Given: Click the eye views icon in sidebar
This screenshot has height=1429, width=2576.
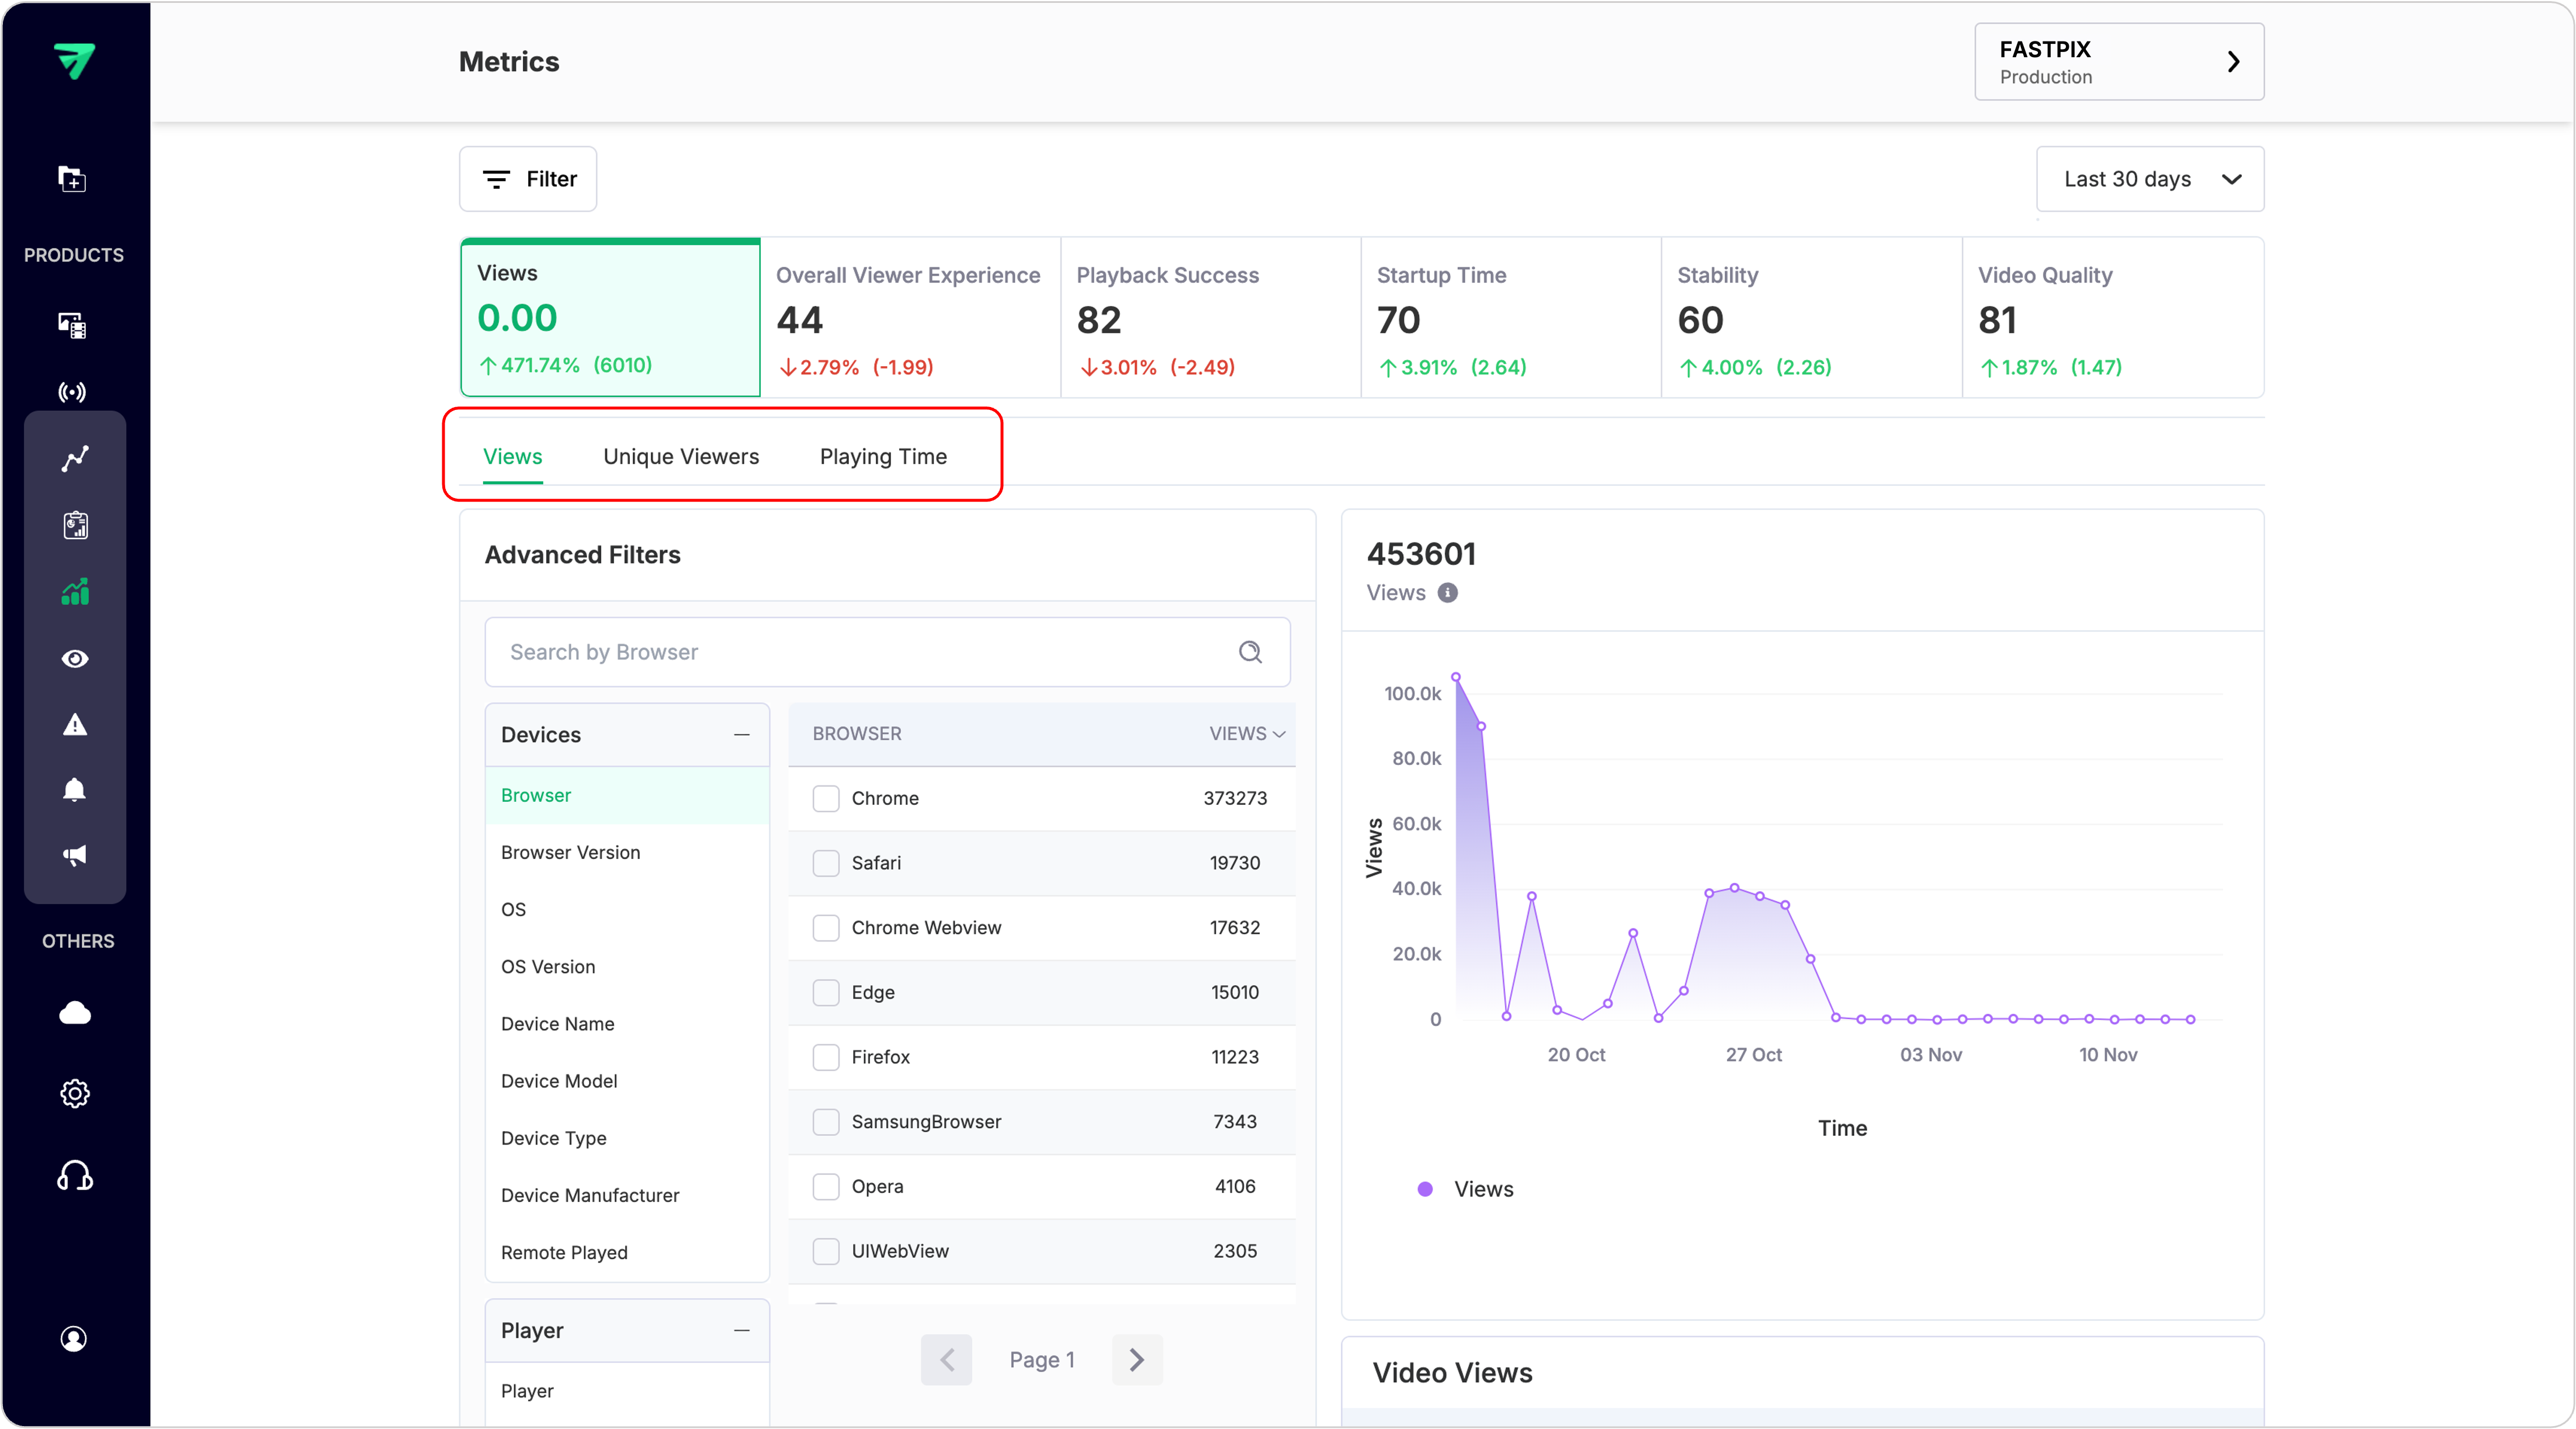Looking at the screenshot, I should point(74,659).
